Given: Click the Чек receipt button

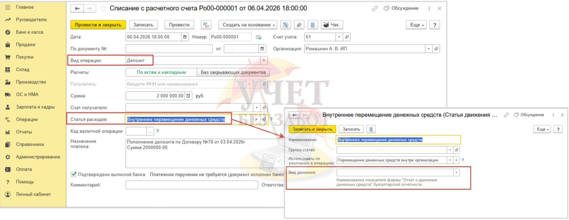Looking at the screenshot, I should point(331,25).
